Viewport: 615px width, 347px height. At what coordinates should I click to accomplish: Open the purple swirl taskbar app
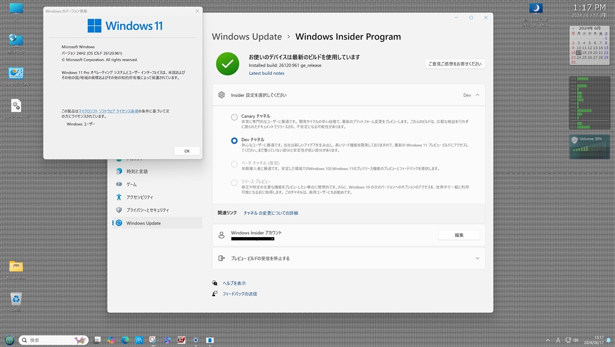(168, 340)
